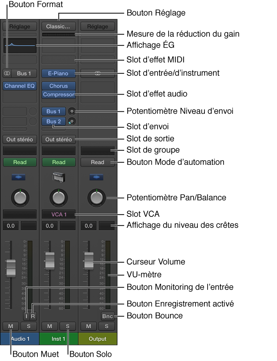
Task: Open the Bus 2 send slot on Inst 1
Action: pyautogui.click(x=53, y=122)
